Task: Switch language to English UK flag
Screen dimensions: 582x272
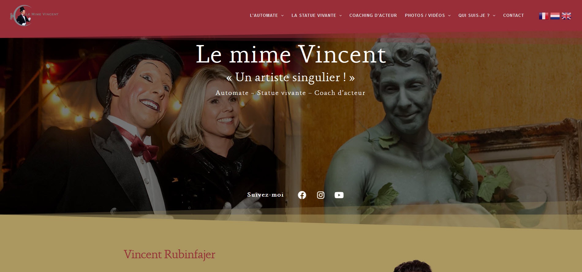Action: (566, 16)
